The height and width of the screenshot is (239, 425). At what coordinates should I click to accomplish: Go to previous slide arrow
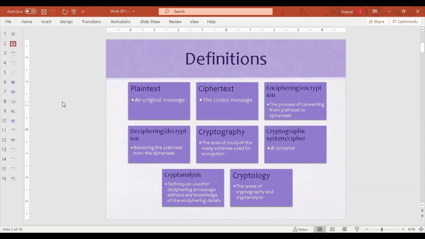coord(422,210)
